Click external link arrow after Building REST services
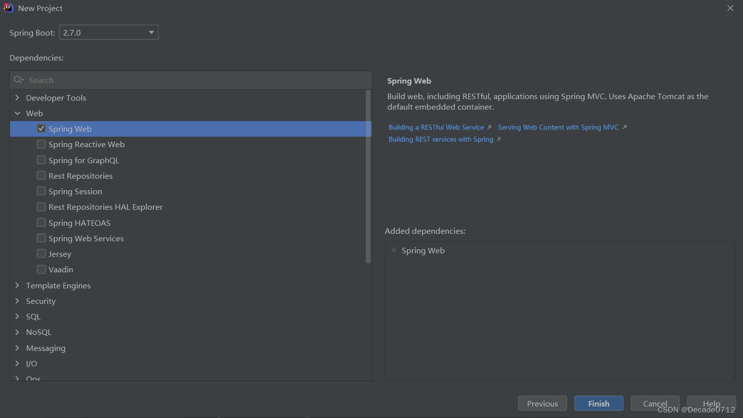Viewport: 743px width, 418px height. (499, 139)
